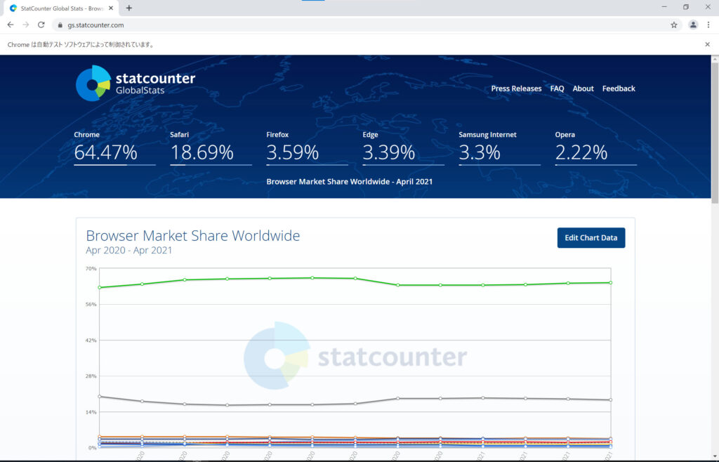The image size is (719, 462).
Task: Open the FAQ link
Action: [x=557, y=88]
